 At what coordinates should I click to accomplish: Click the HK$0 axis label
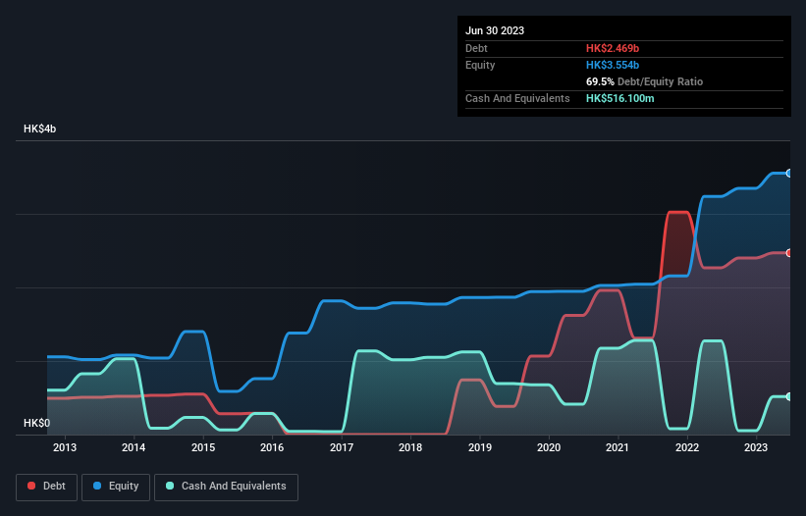36,423
